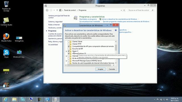Enable the Escucha de RIP checkbox
Screen dimensions: 182x102
[69, 49]
